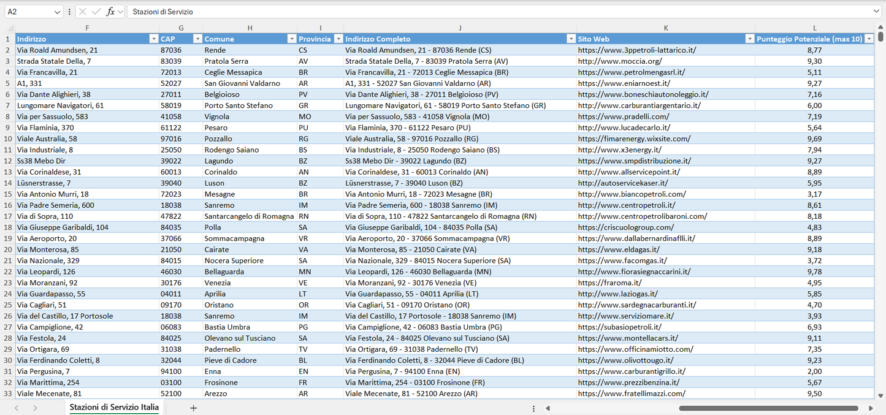Image resolution: width=886 pixels, height=415 pixels.
Task: Click the Enter checkmark in formula bar
Action: coord(96,12)
